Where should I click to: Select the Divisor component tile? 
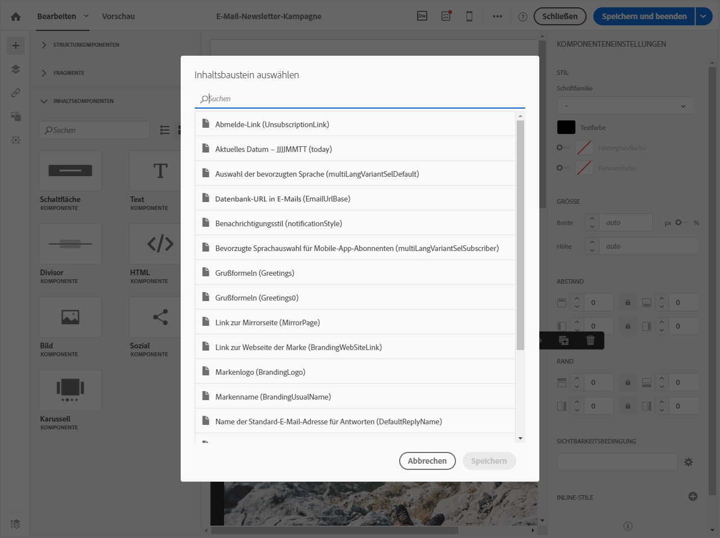(70, 244)
